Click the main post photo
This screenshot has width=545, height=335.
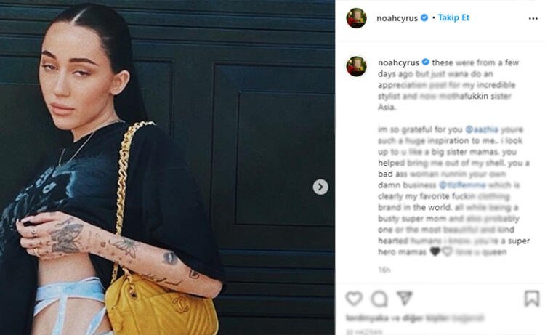(167, 167)
